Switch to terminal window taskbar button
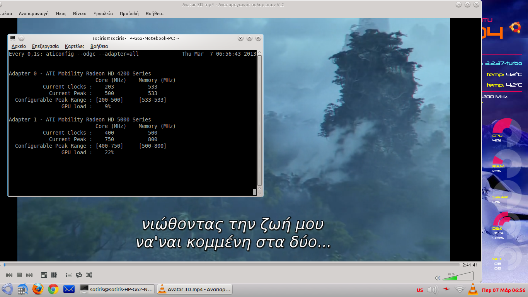 [117, 289]
